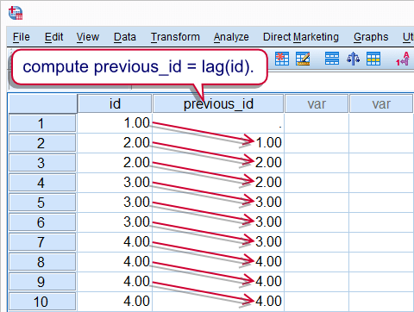Click id cell 4.00 in row 8
414x312 pixels.
[115, 262]
